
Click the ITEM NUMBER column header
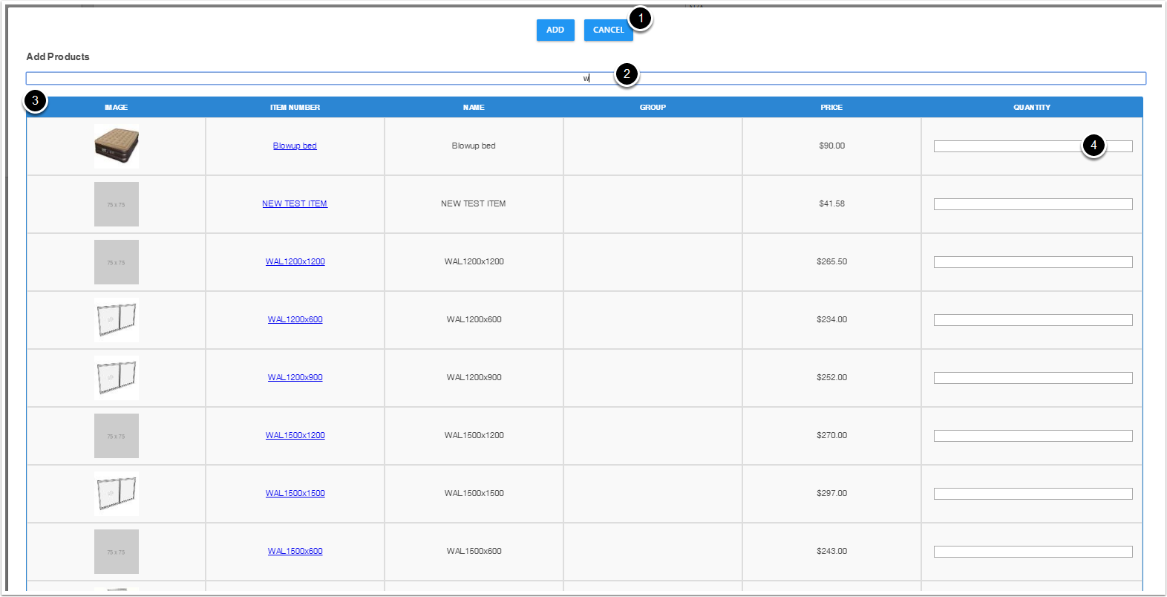click(295, 108)
